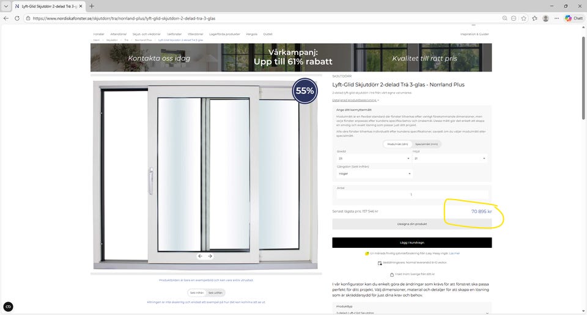587x315 pixels.
Task: Click Kontakta oss idag banner text
Action: [159, 58]
